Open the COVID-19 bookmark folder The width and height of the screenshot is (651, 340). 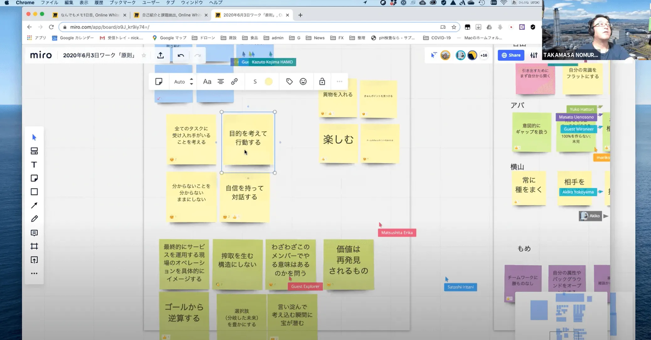click(x=437, y=38)
